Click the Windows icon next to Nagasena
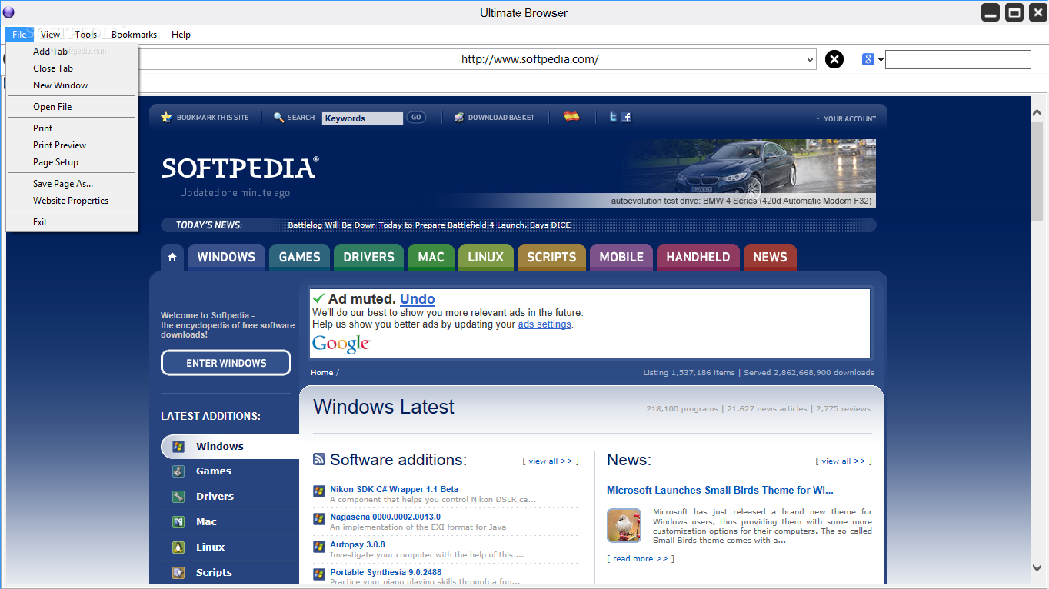Screen dimensions: 1049x589 [x=319, y=518]
